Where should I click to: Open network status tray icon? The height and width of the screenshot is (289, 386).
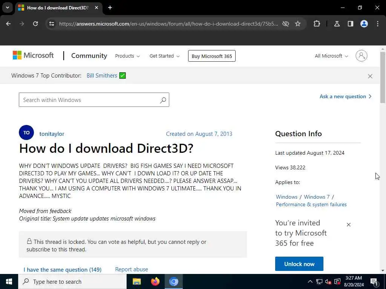(x=319, y=281)
